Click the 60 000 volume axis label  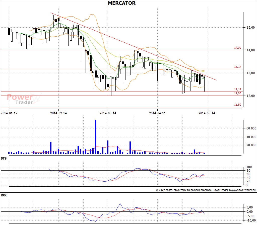coord(251,128)
